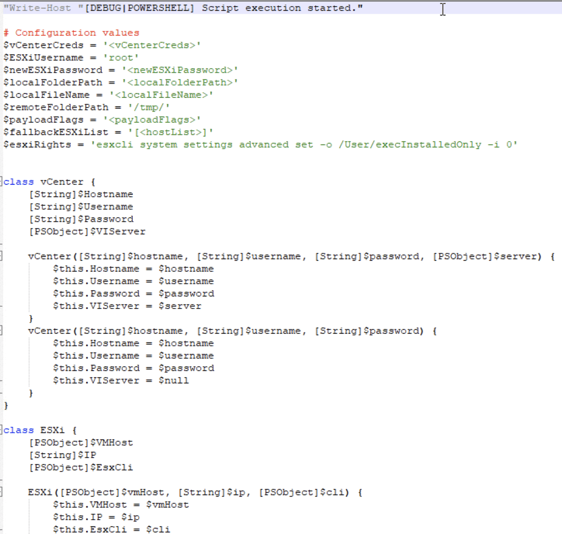Viewport: 562px width, 534px height.
Task: Click the [String]$IP property line
Action: 63,455
